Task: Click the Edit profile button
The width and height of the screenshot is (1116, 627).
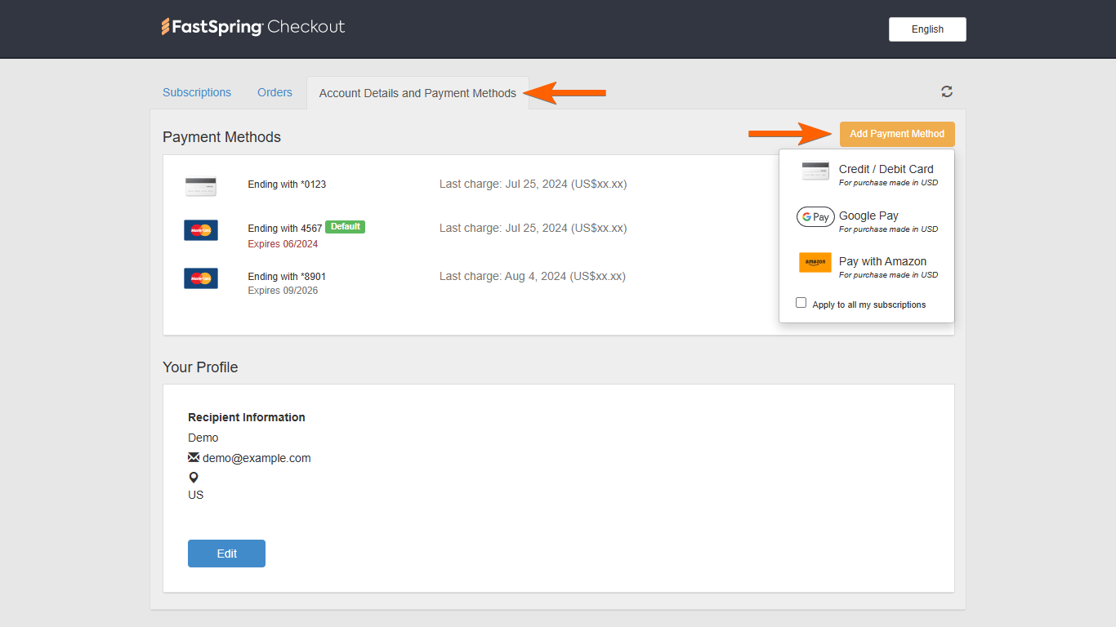Action: [x=226, y=554]
